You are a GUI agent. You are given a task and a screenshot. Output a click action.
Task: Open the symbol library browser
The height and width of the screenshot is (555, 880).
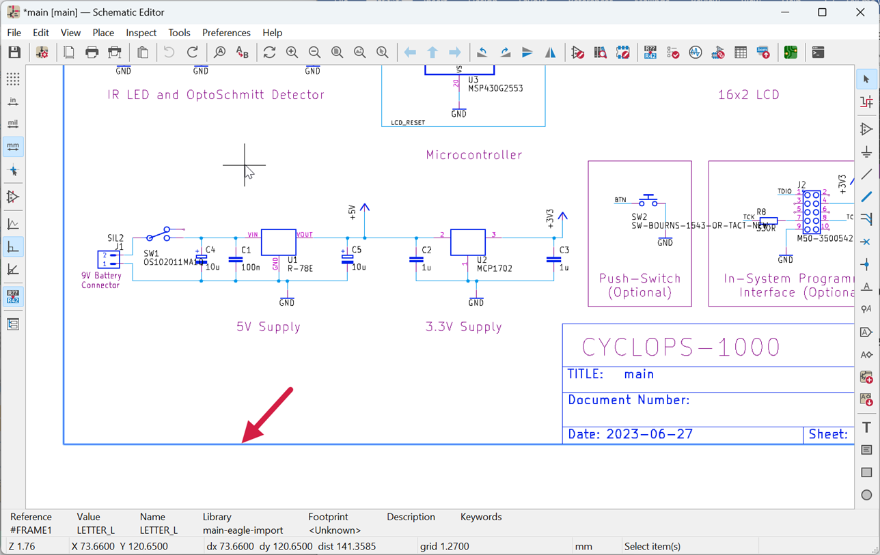(600, 53)
